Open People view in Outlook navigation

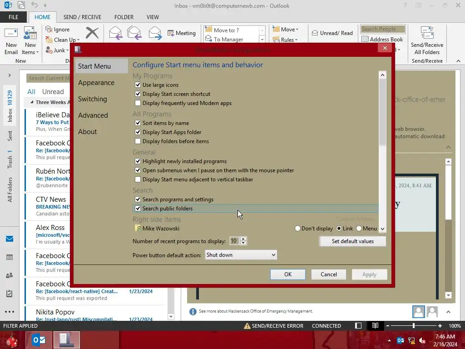point(10,275)
